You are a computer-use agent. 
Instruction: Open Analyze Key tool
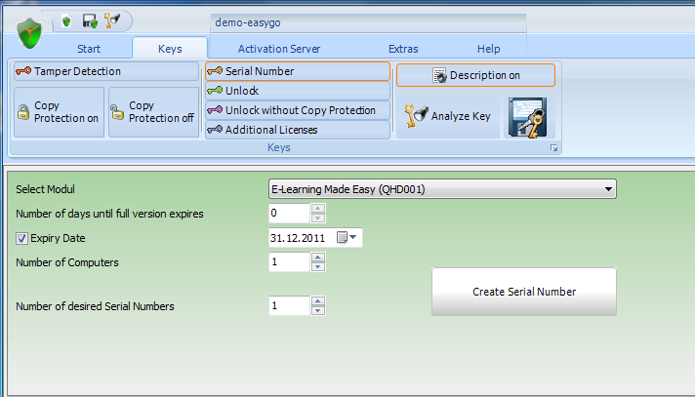point(448,116)
